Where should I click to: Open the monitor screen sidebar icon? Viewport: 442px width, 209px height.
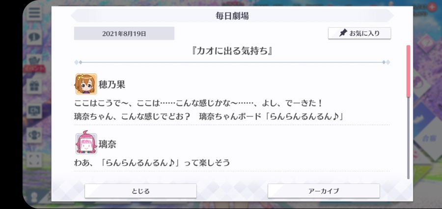coord(34,111)
